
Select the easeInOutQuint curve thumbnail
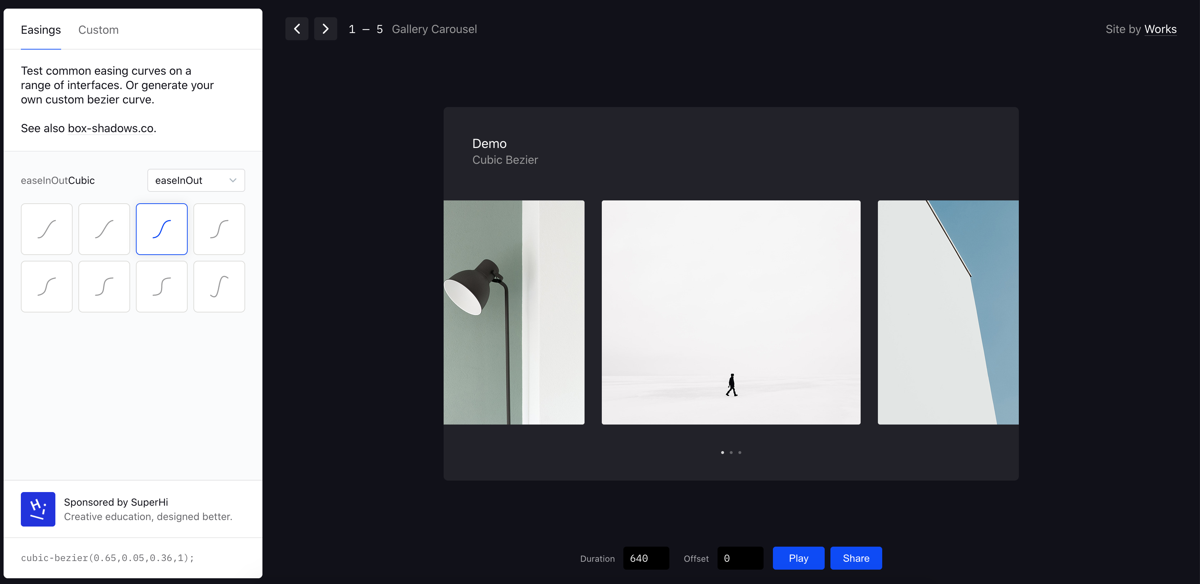pyautogui.click(x=46, y=287)
